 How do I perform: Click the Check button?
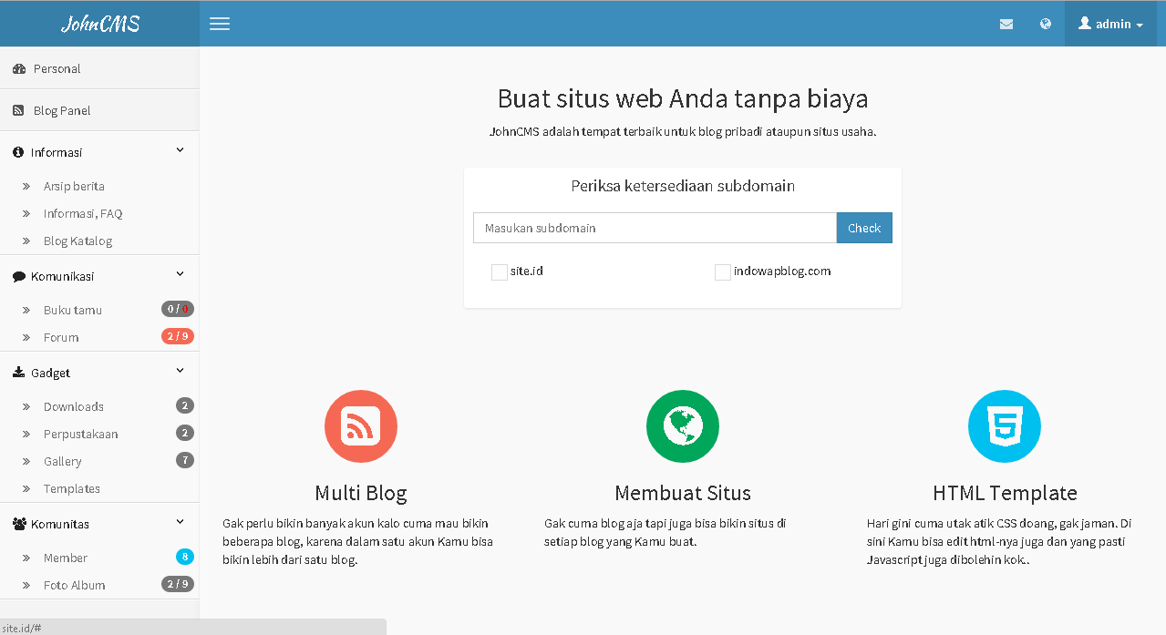(864, 228)
